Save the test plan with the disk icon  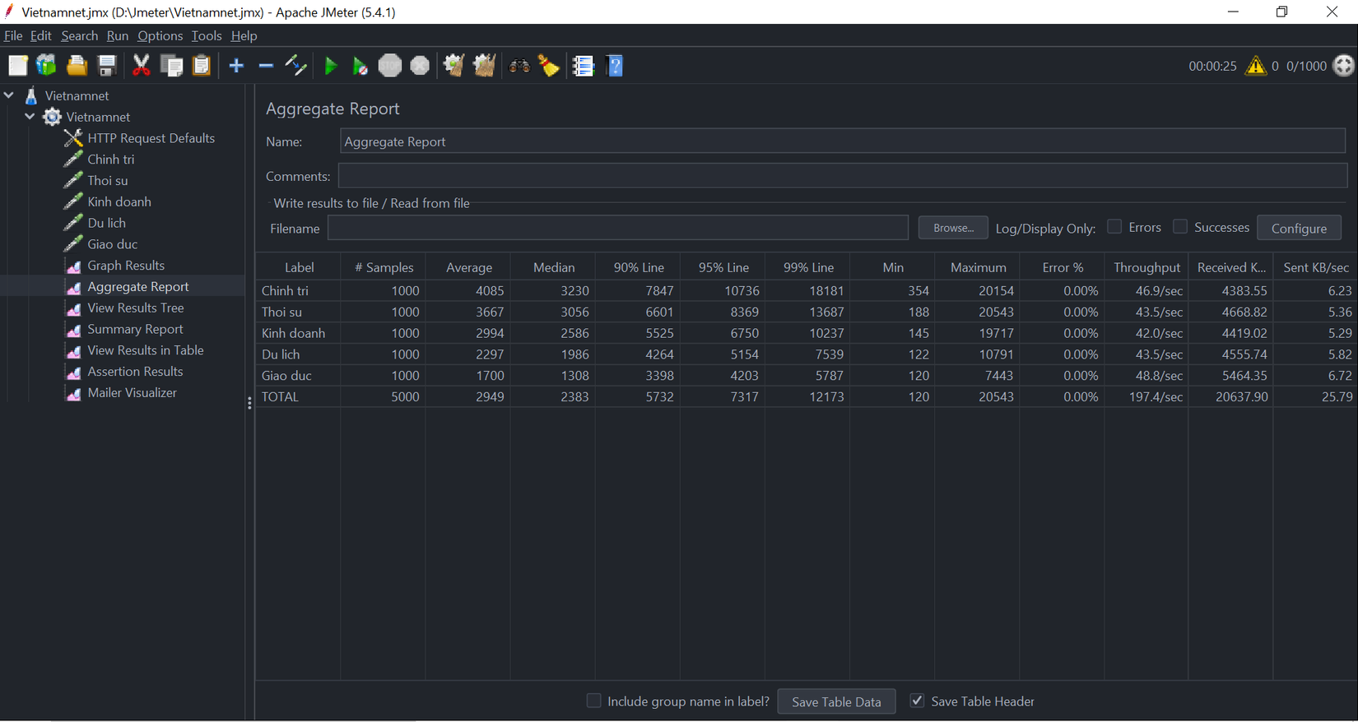(x=107, y=66)
